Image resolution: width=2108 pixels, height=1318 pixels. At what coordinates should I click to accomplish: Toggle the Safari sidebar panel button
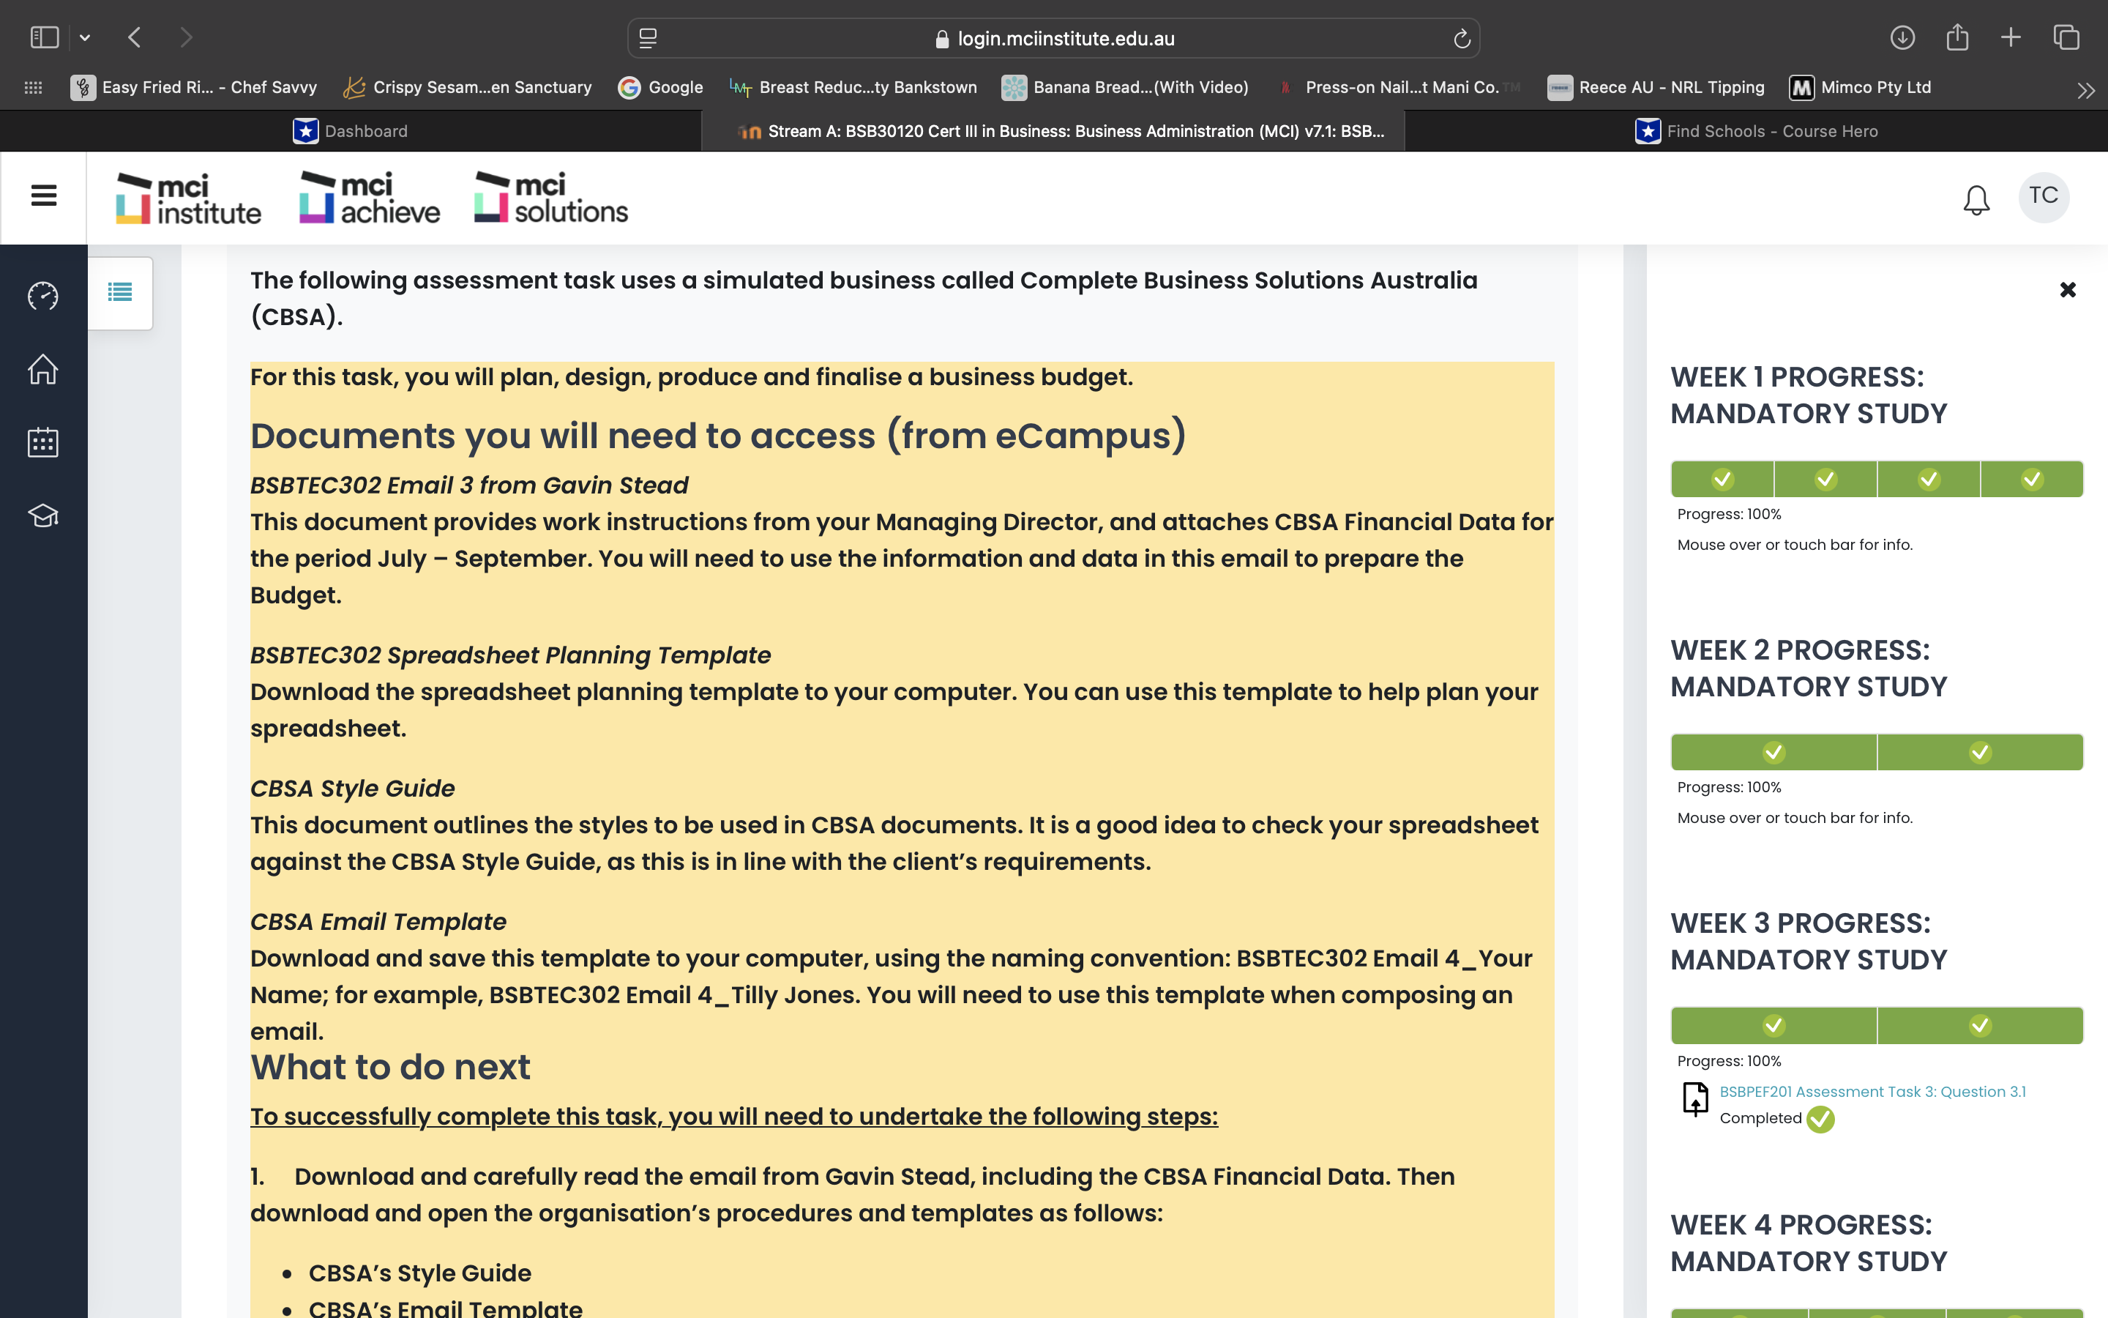45,37
